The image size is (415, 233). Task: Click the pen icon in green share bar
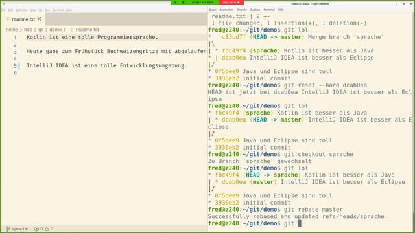(175, 3)
